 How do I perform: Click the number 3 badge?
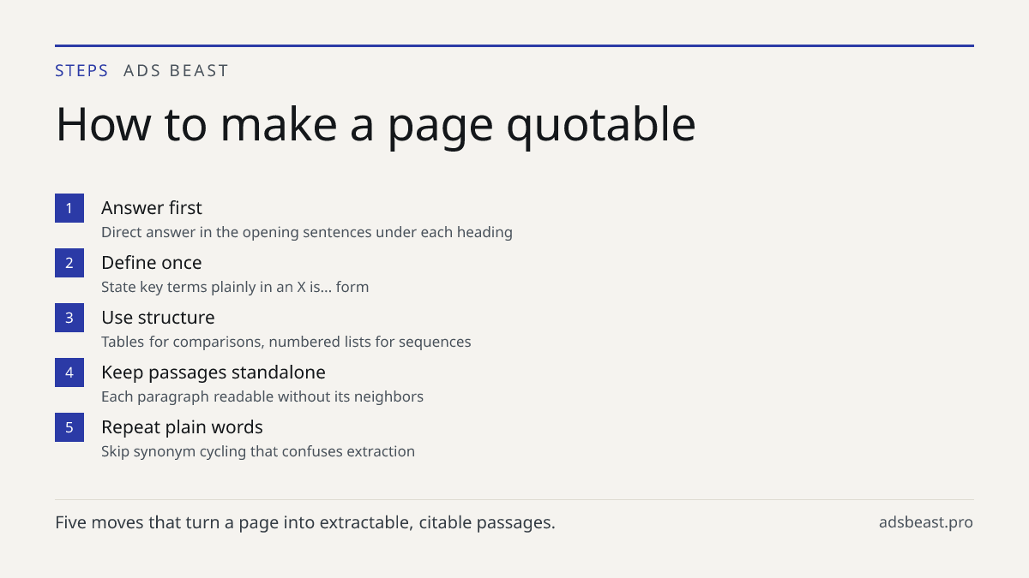tap(69, 318)
